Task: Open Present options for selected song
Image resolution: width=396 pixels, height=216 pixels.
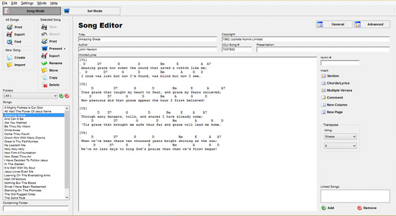Action: point(53,49)
